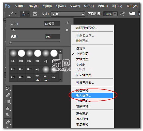Select the History Brush tool
Image resolution: width=143 pixels, height=131 pixels.
pos(8,88)
